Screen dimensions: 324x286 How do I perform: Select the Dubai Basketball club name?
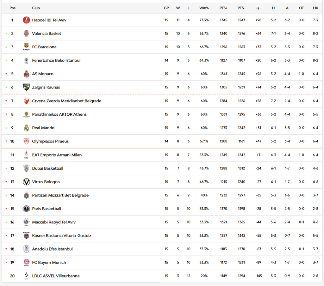coord(47,168)
